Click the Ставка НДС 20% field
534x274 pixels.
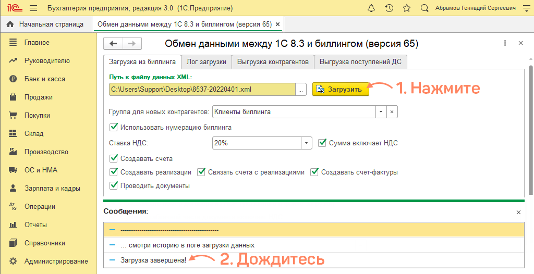click(x=257, y=143)
